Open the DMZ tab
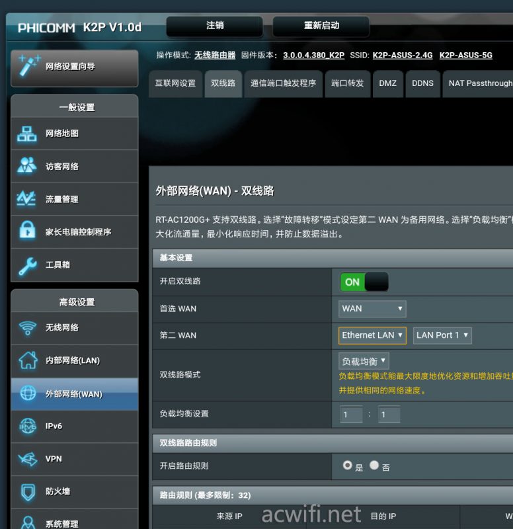Screen dimensions: 513x529 388,83
